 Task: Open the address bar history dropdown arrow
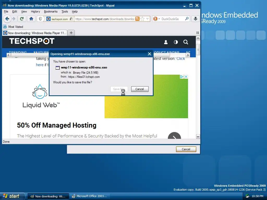148,19
